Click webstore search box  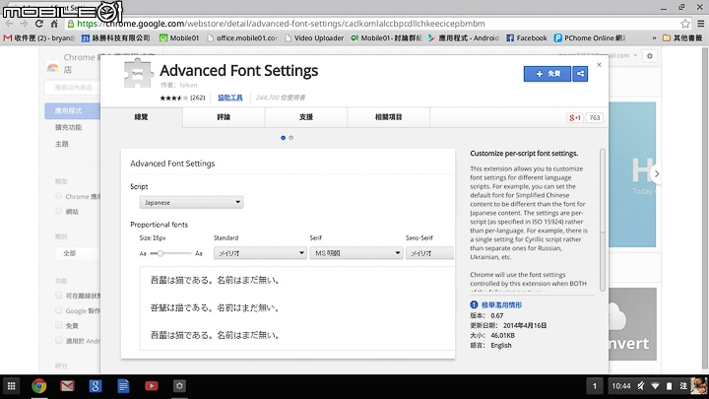pos(72,88)
